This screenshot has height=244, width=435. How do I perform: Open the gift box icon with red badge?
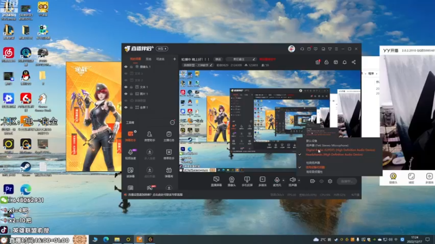coord(318,62)
